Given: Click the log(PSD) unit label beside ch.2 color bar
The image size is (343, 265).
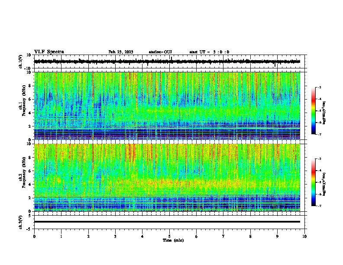Looking at the screenshot, I should point(324,184).
